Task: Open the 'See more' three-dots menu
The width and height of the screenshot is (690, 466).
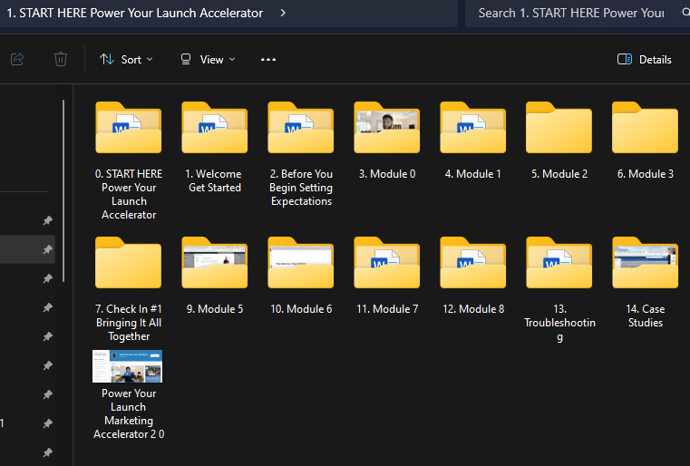Action: 267,60
